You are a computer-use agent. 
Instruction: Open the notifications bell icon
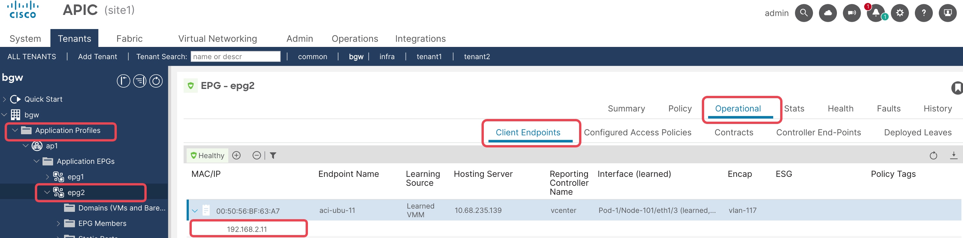(x=875, y=13)
